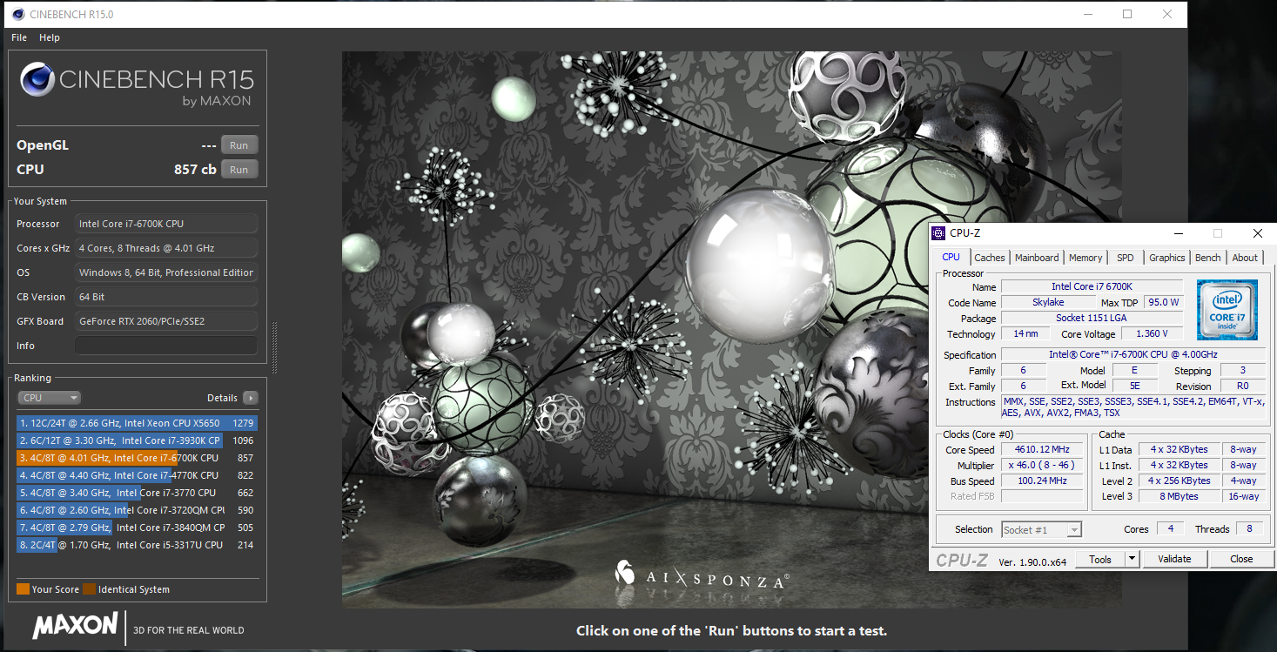This screenshot has height=652, width=1277.
Task: Click the CPU-Z title bar icon
Action: click(938, 233)
